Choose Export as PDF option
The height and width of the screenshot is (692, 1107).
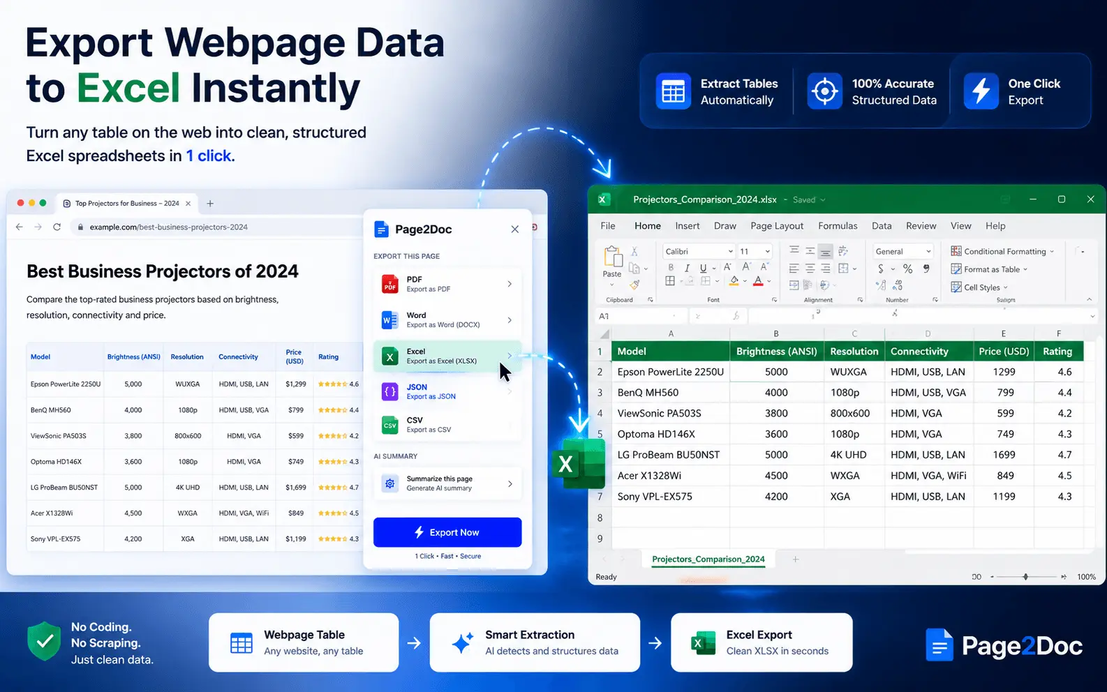[447, 284]
